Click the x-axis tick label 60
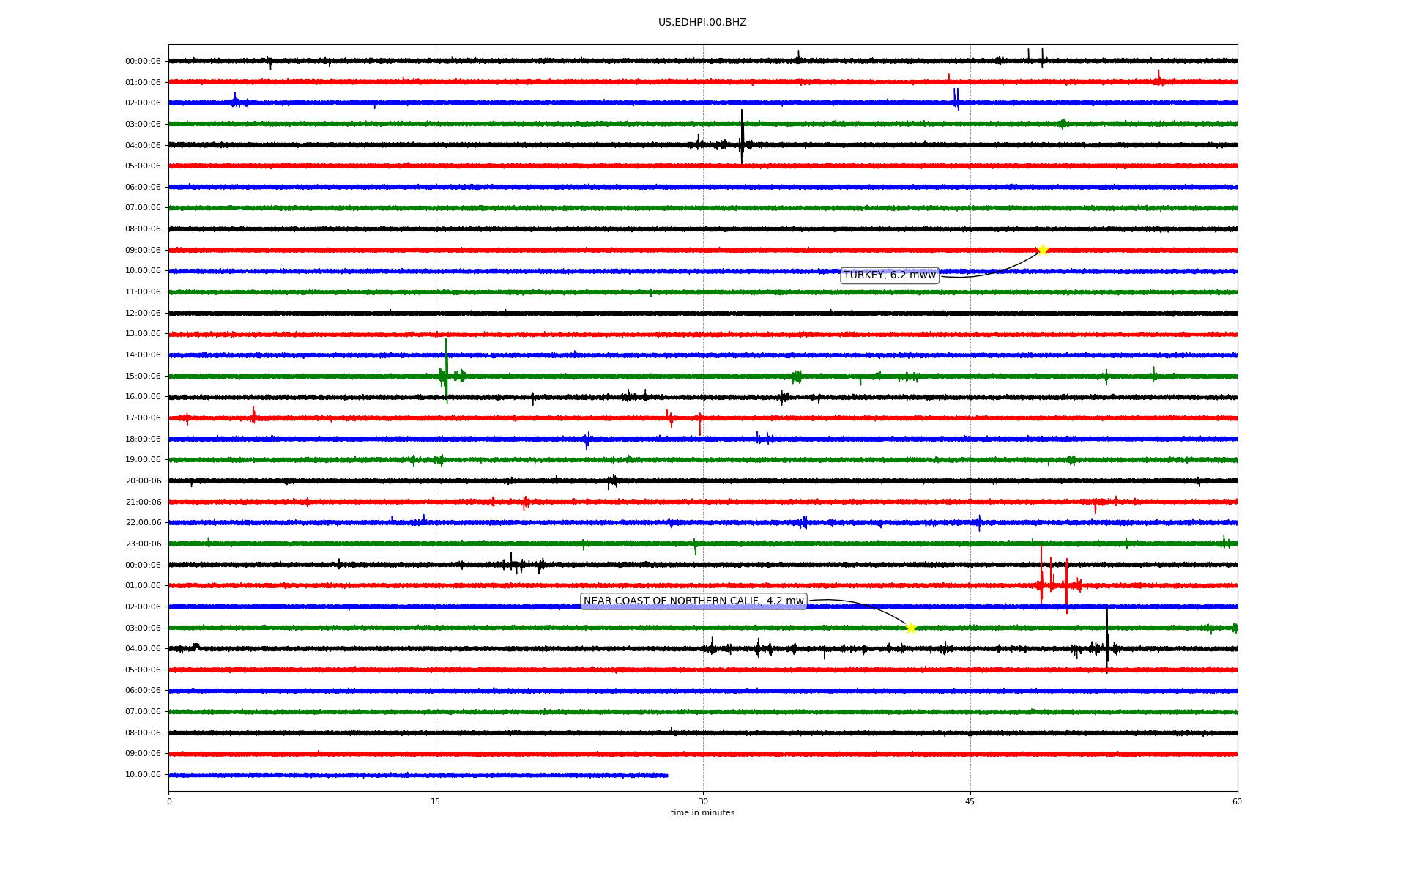 tap(1237, 801)
